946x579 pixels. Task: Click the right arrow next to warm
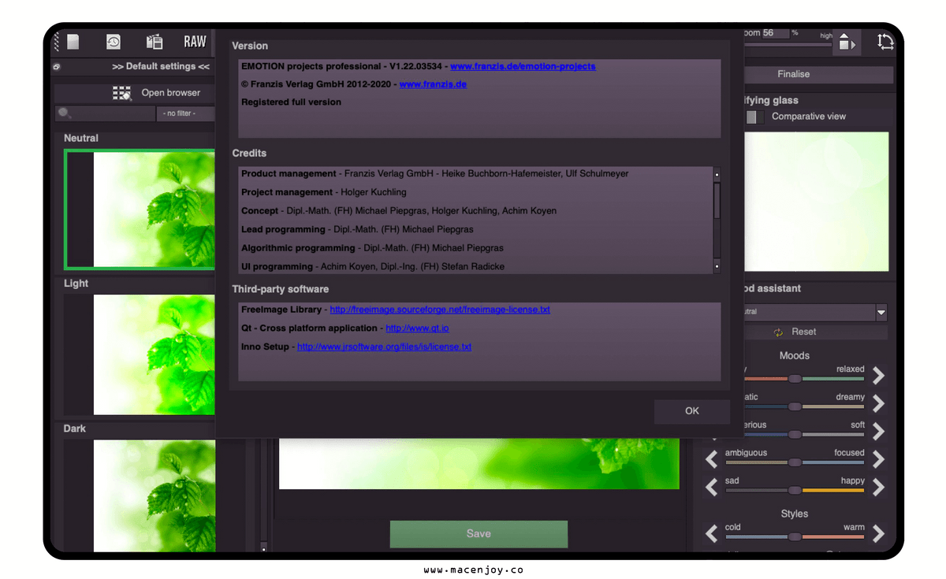click(x=878, y=533)
